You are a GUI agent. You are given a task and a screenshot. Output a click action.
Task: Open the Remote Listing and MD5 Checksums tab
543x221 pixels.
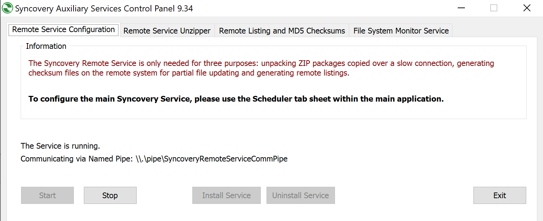point(282,31)
